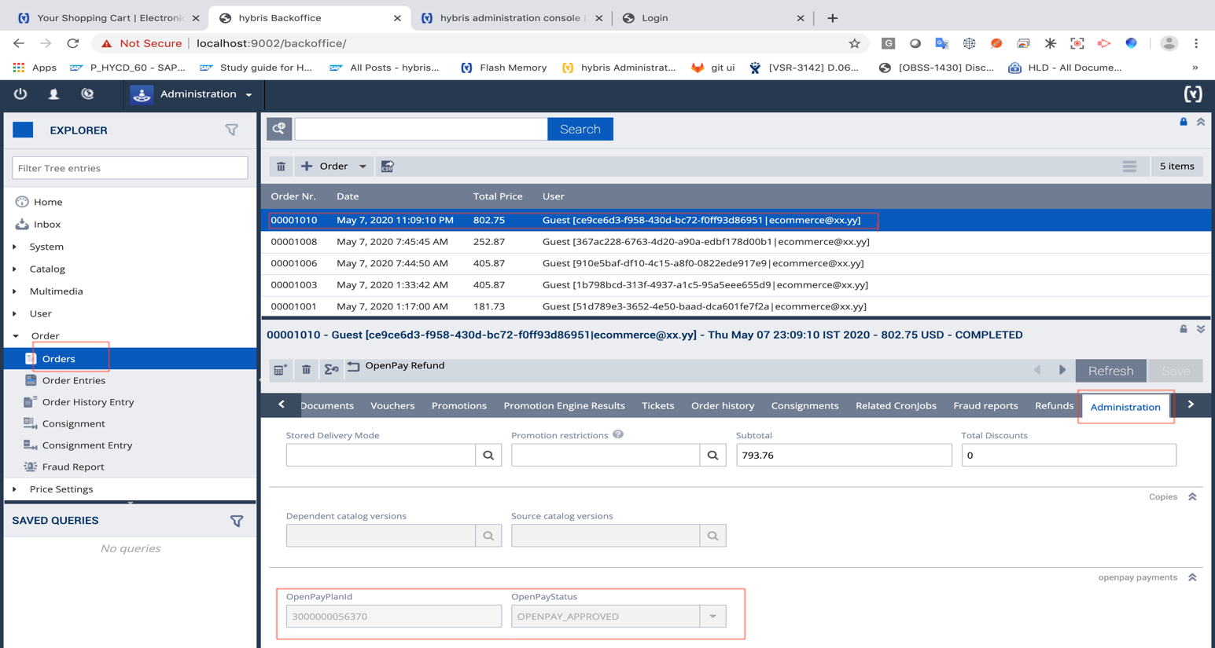Toggle the list view mode icon
This screenshot has width=1215, height=648.
coord(1129,167)
